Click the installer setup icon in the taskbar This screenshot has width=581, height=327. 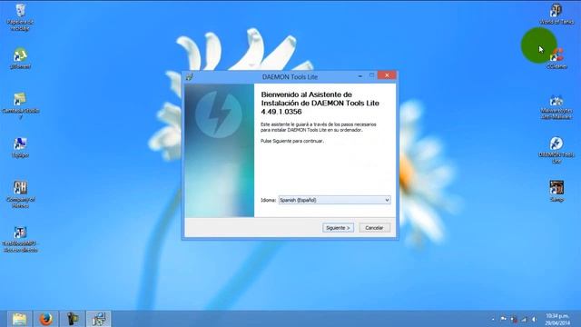click(x=99, y=319)
